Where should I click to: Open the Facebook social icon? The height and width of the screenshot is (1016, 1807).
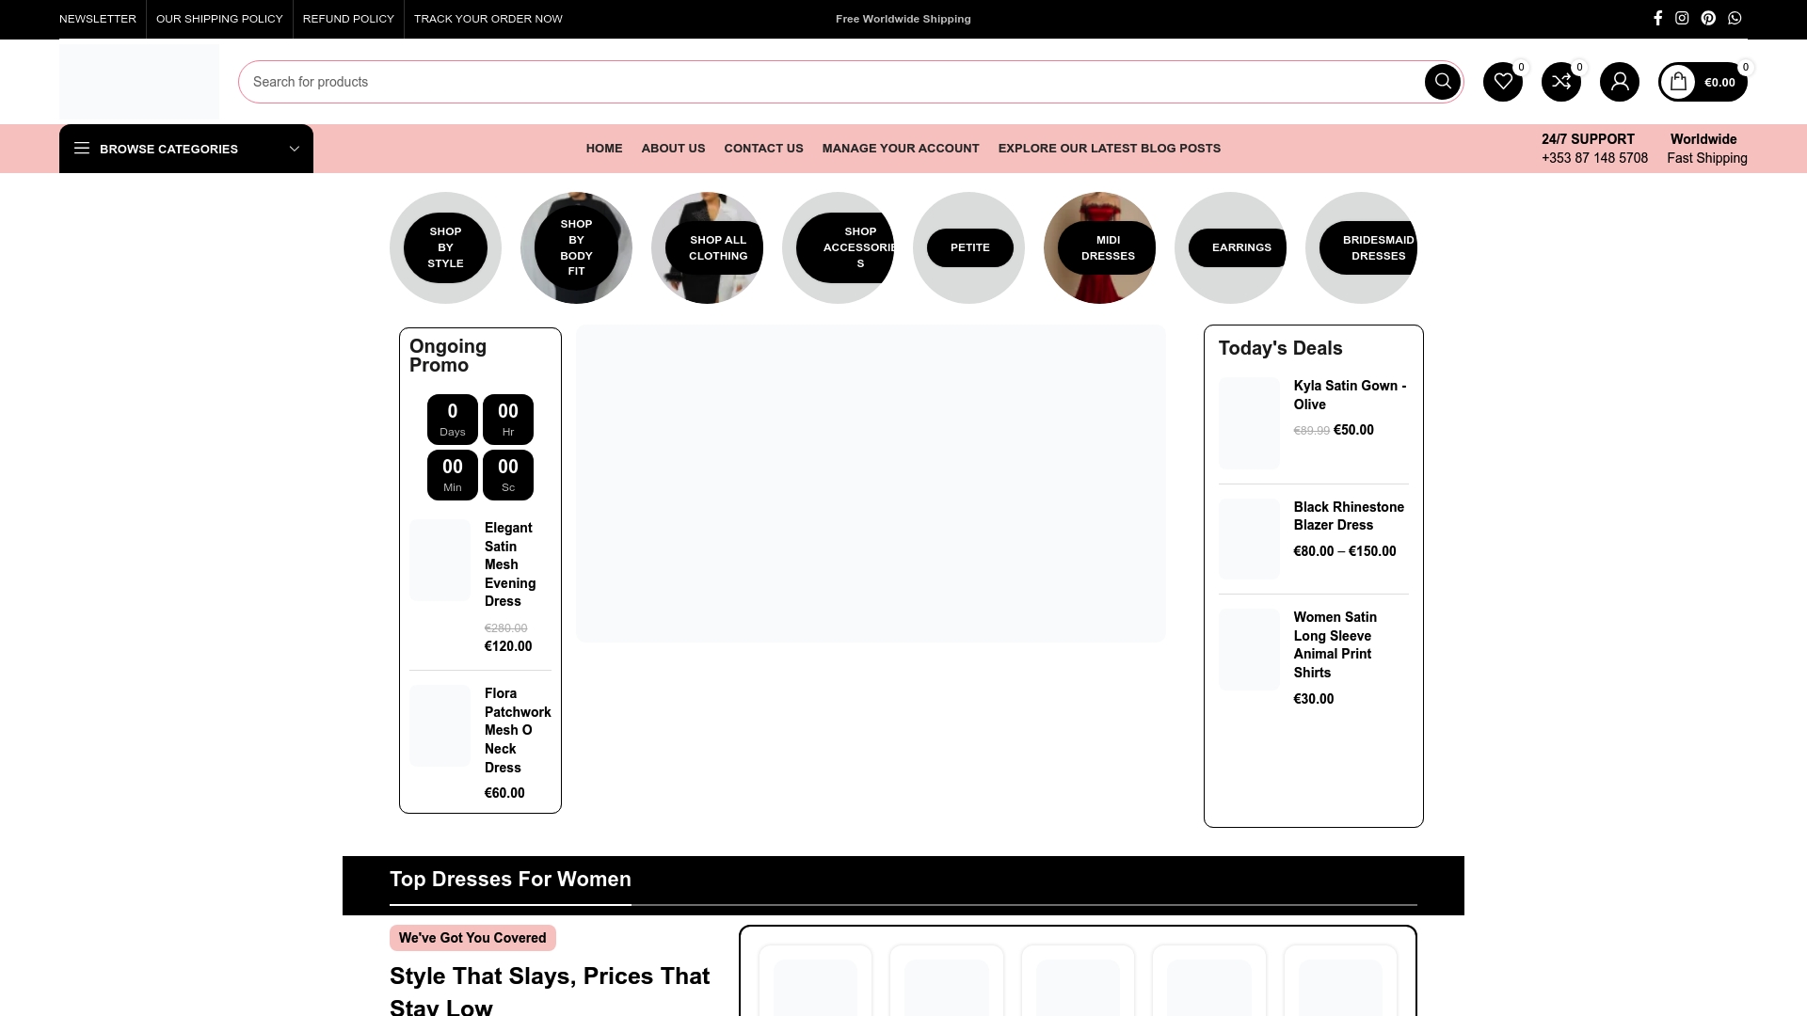[1657, 18]
